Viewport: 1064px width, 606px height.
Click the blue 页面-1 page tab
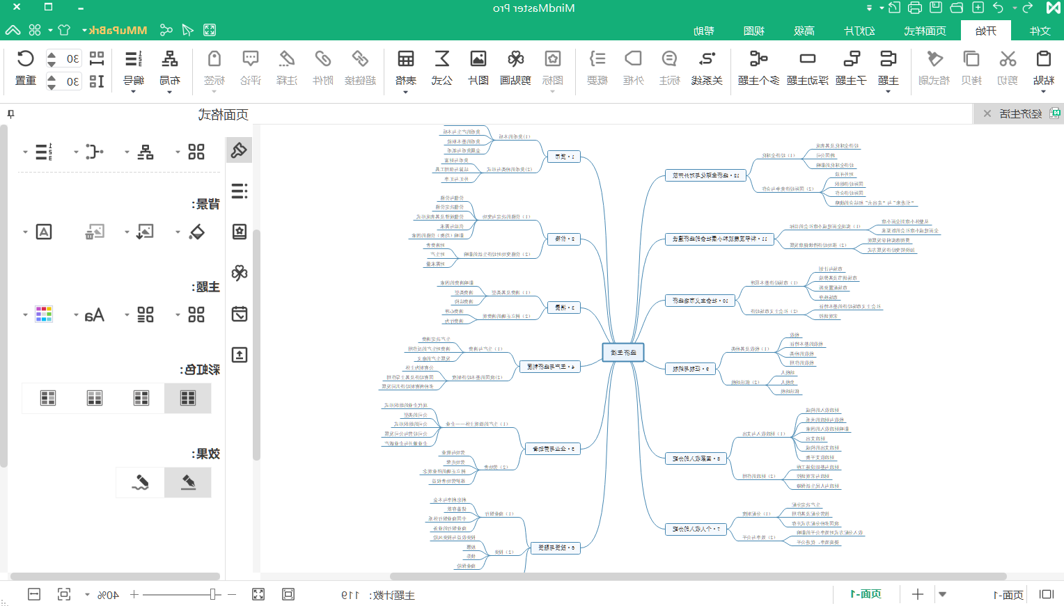(x=866, y=594)
